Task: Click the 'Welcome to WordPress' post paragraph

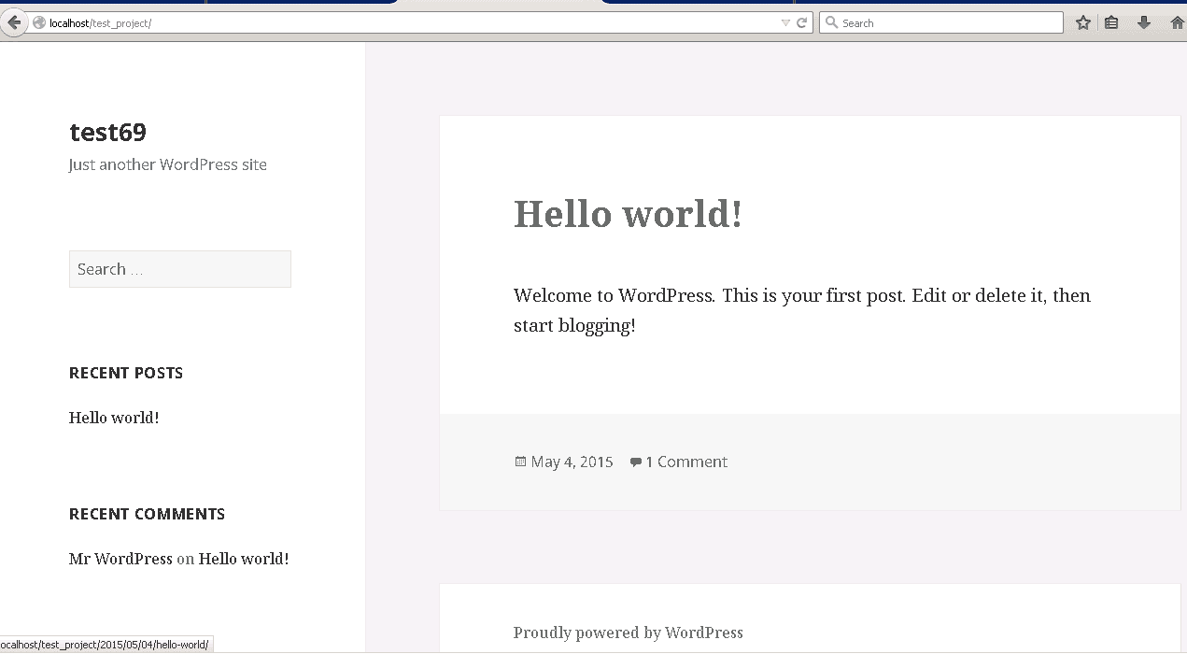Action: [x=802, y=310]
